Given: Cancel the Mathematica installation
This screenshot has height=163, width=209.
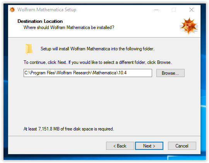Looking at the screenshot, I should tap(182, 146).
